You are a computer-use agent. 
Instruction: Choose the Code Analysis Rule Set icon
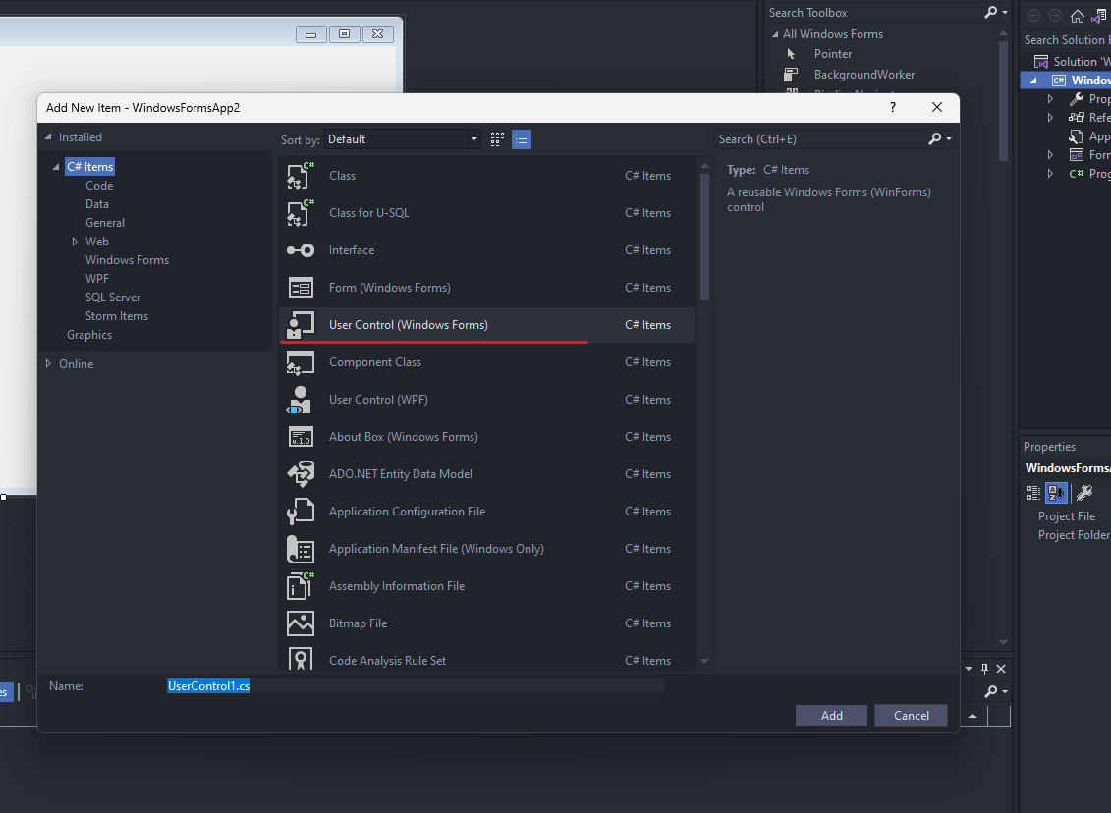click(301, 659)
